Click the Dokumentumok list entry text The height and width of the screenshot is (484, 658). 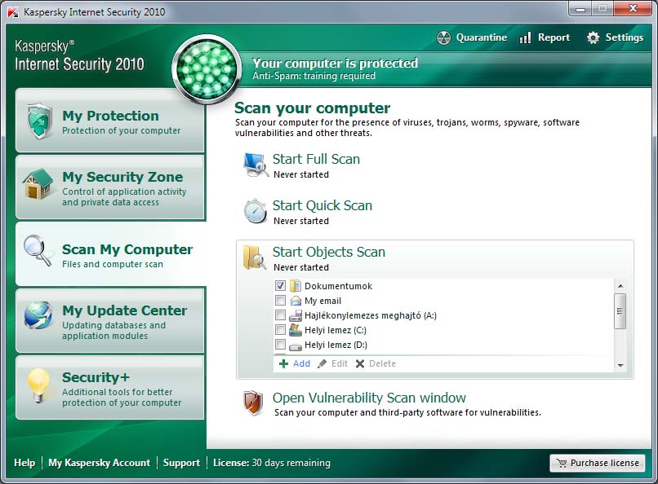click(338, 286)
